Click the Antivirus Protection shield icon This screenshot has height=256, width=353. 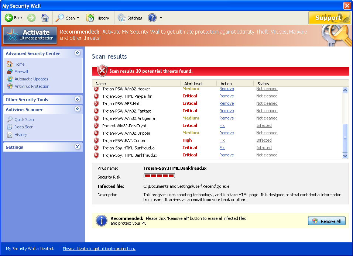point(10,86)
